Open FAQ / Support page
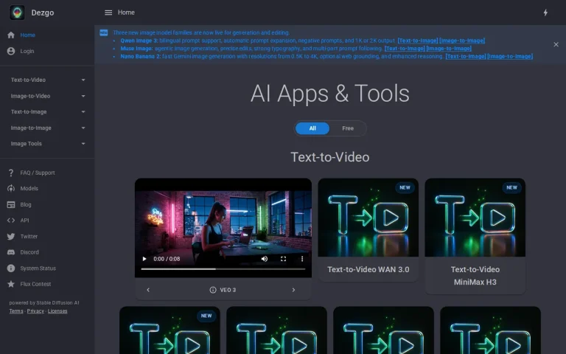Screen dimensions: 566x354 pos(47,173)
